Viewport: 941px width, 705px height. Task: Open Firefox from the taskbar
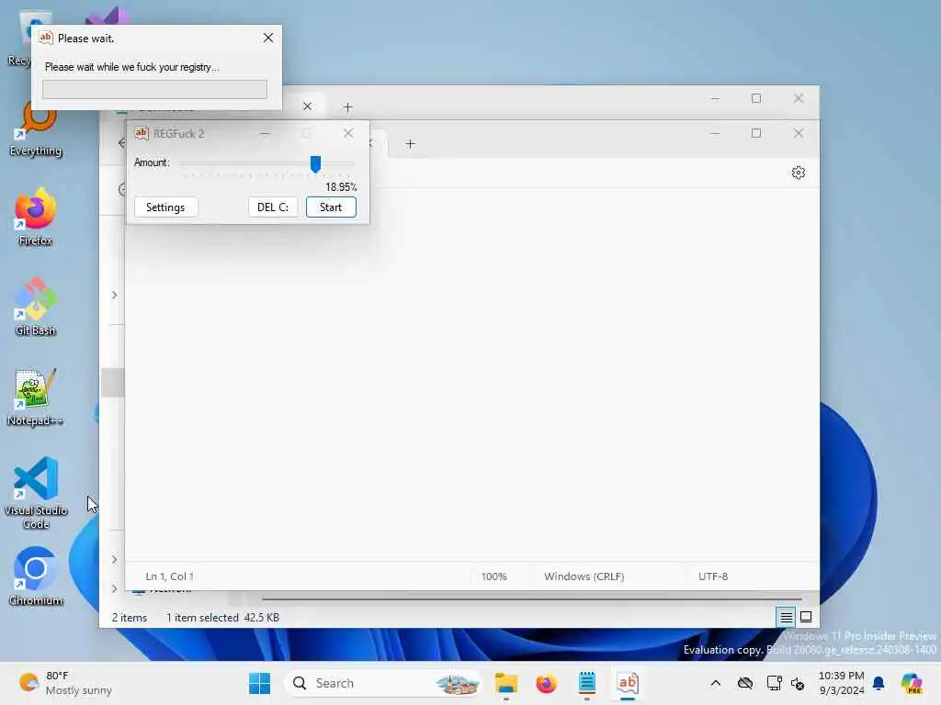coord(546,683)
